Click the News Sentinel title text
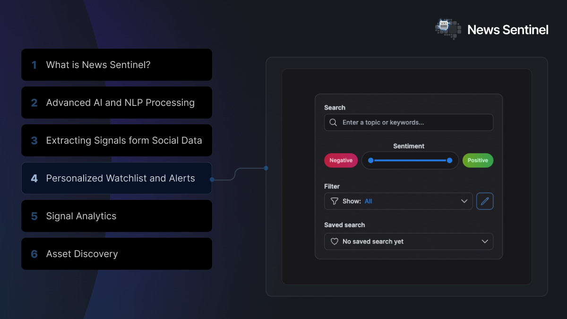The height and width of the screenshot is (319, 567). tap(508, 30)
